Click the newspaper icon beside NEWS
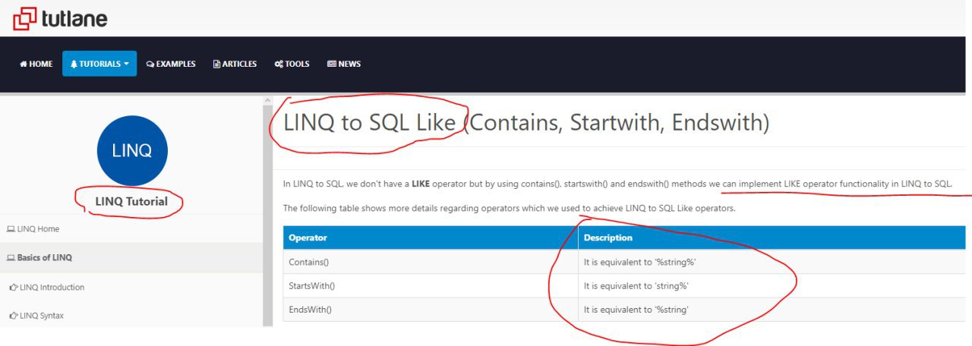Screen dimensions: 972x346 pos(331,64)
